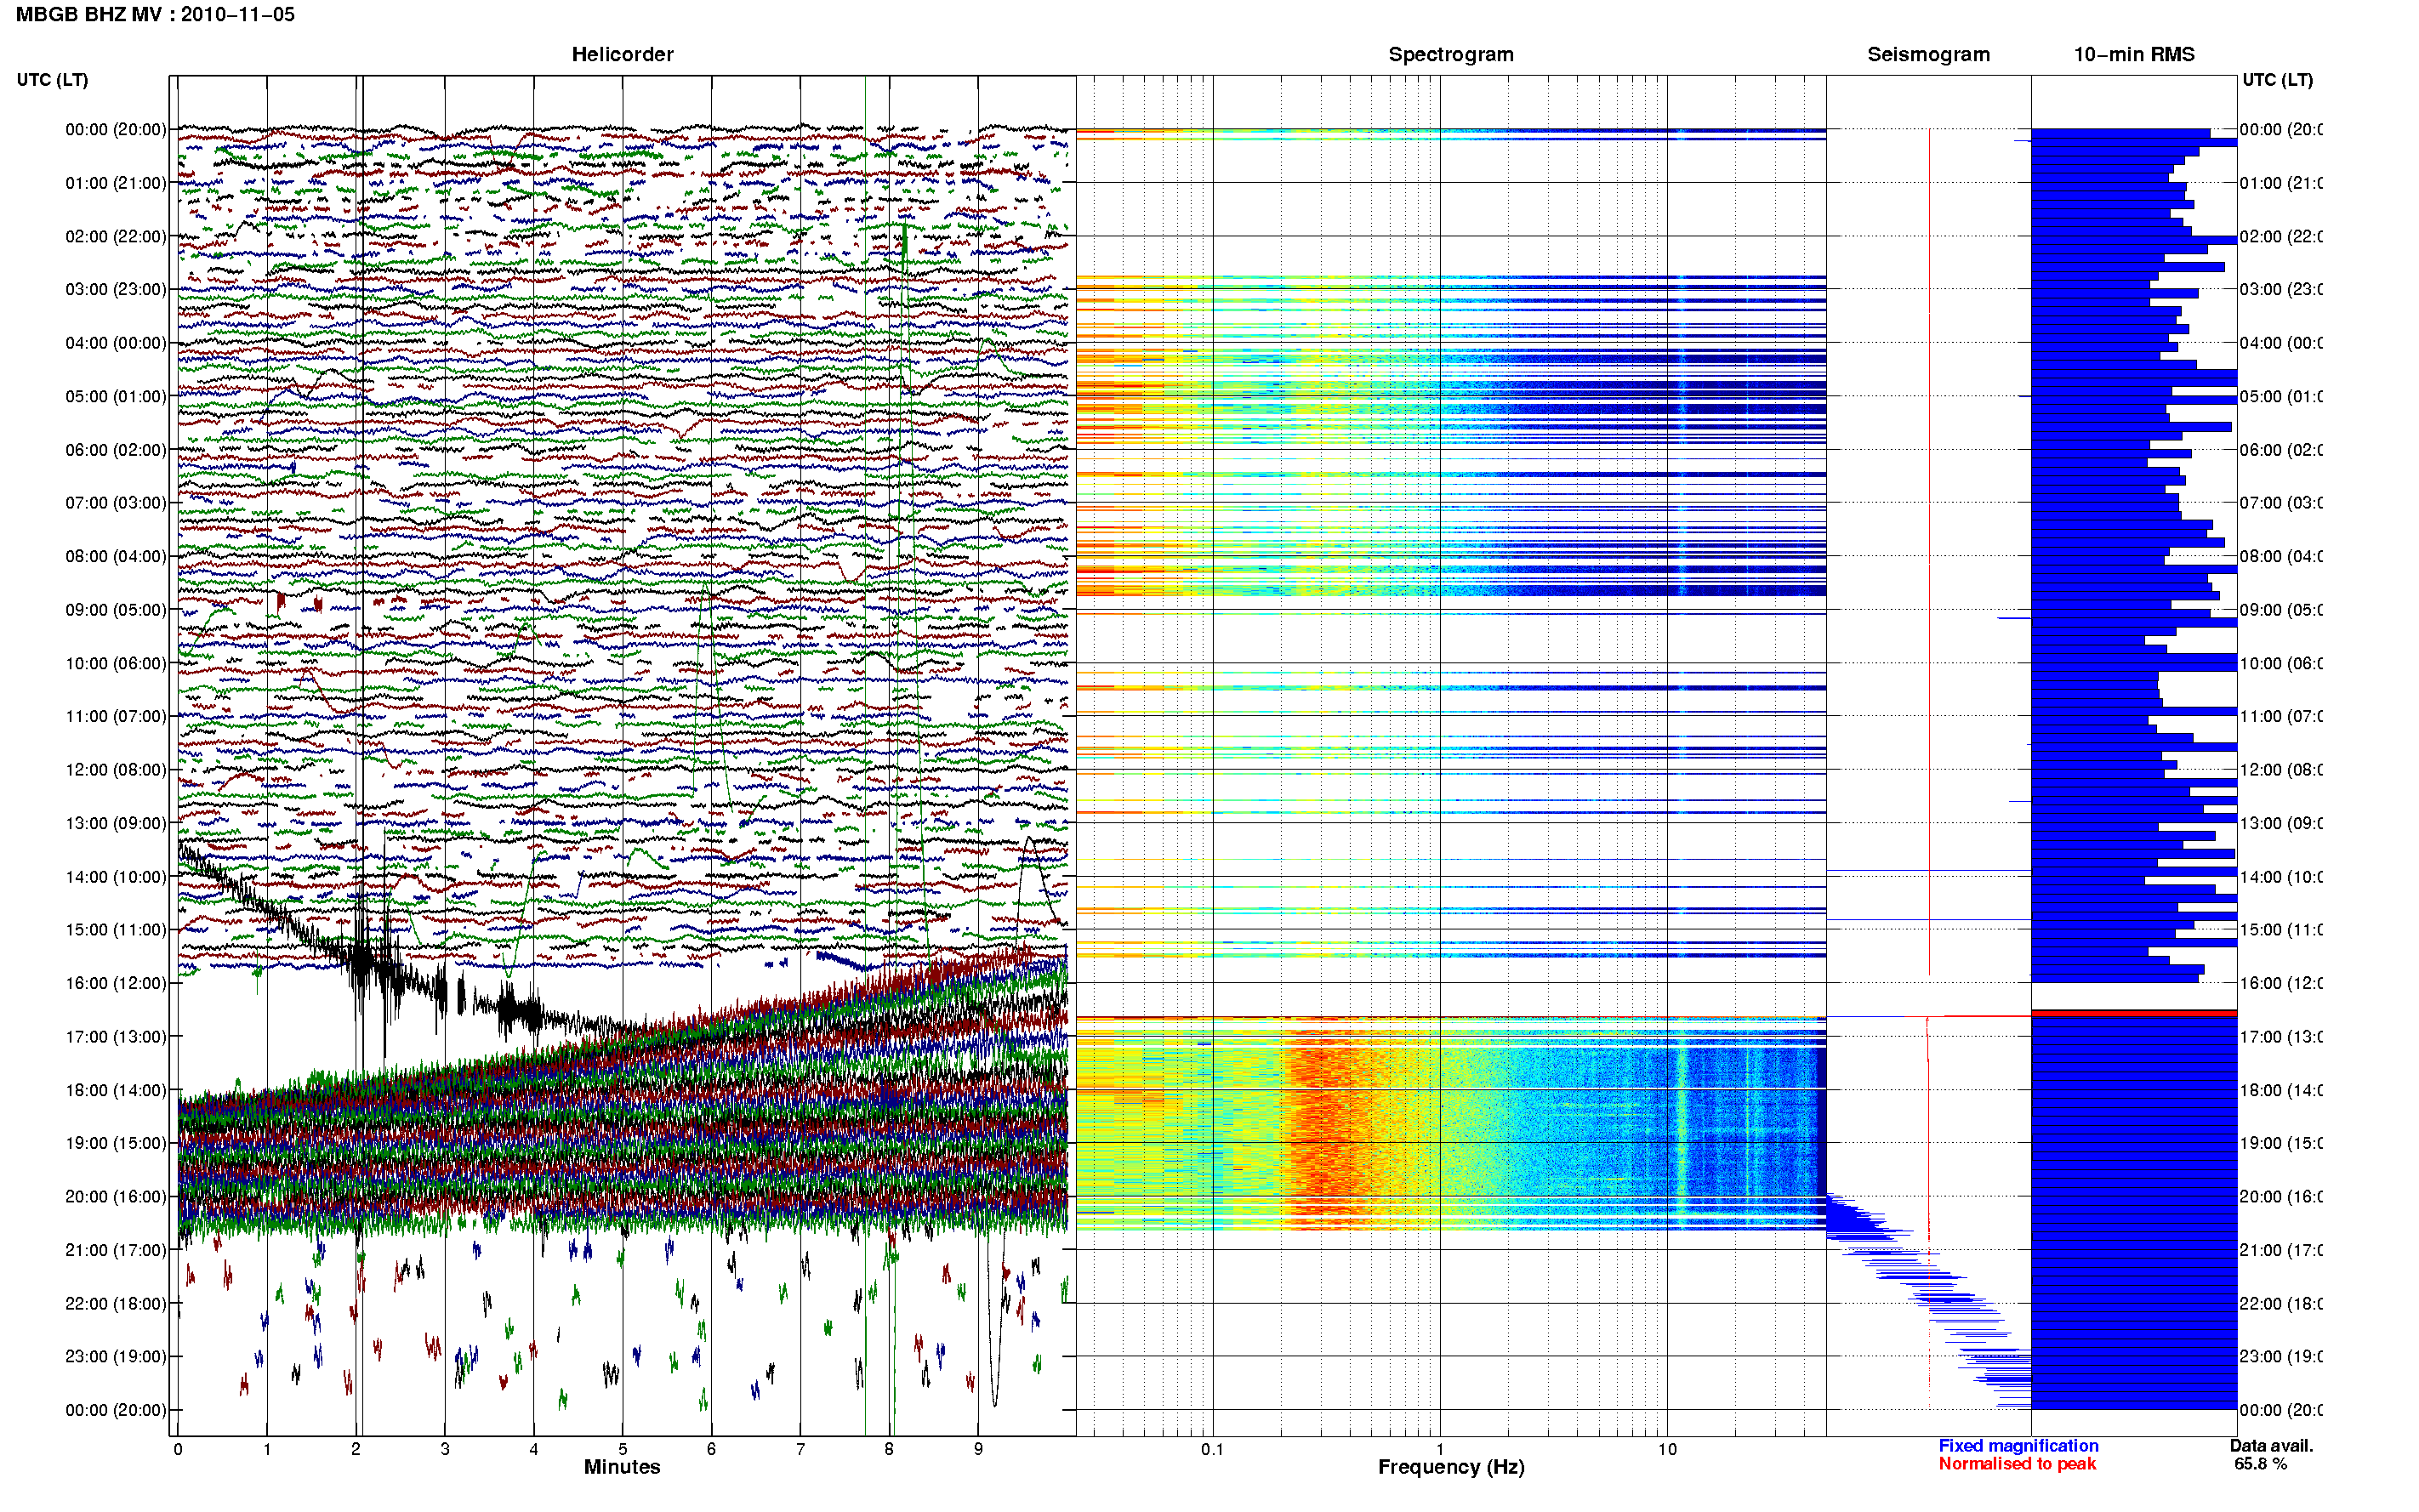This screenshot has width=2419, height=1512.
Task: Click the left time label 02:00 (22:00)
Action: (116, 236)
